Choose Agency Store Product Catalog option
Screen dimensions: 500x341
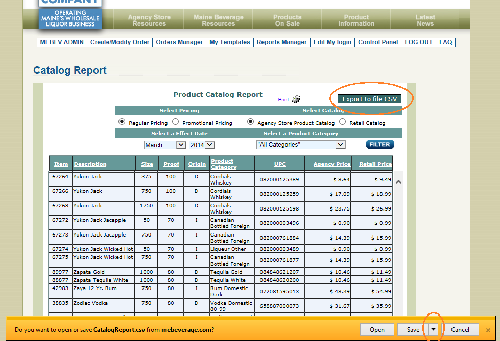[251, 122]
